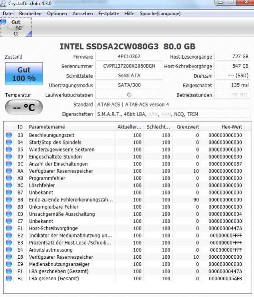Click the ID column header

tap(20, 127)
